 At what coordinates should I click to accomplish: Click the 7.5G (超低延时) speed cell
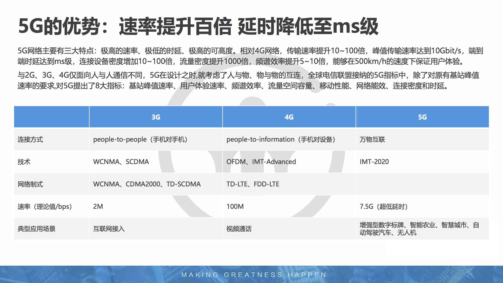click(384, 207)
